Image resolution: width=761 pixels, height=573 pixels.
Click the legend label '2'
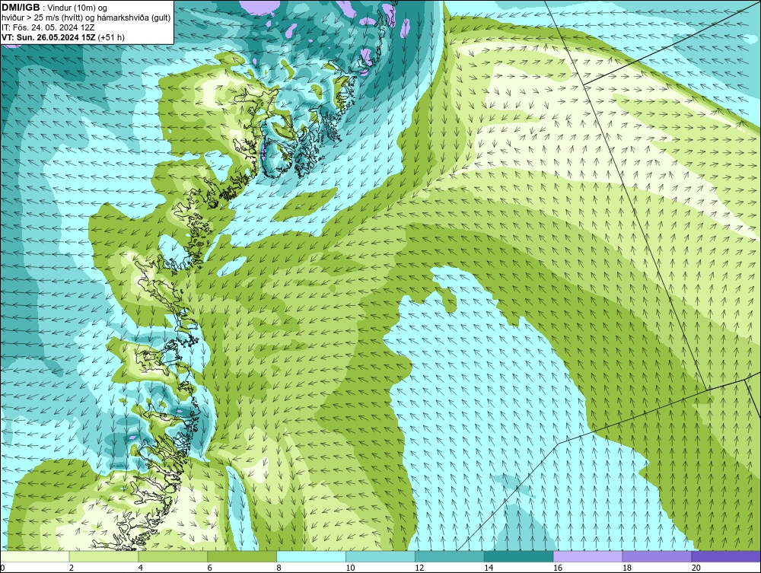point(72,568)
